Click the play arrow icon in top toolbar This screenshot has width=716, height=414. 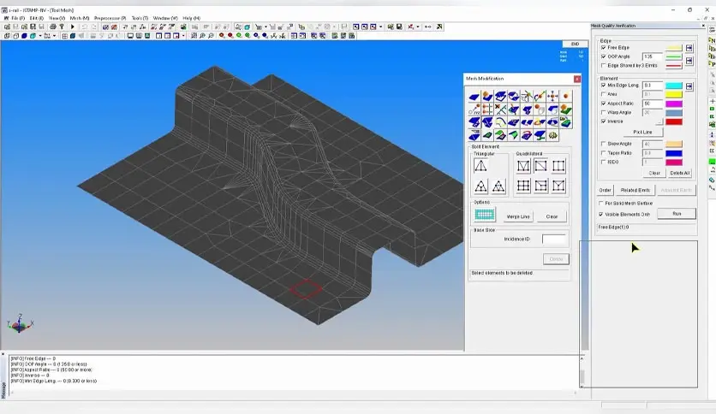tap(73, 27)
